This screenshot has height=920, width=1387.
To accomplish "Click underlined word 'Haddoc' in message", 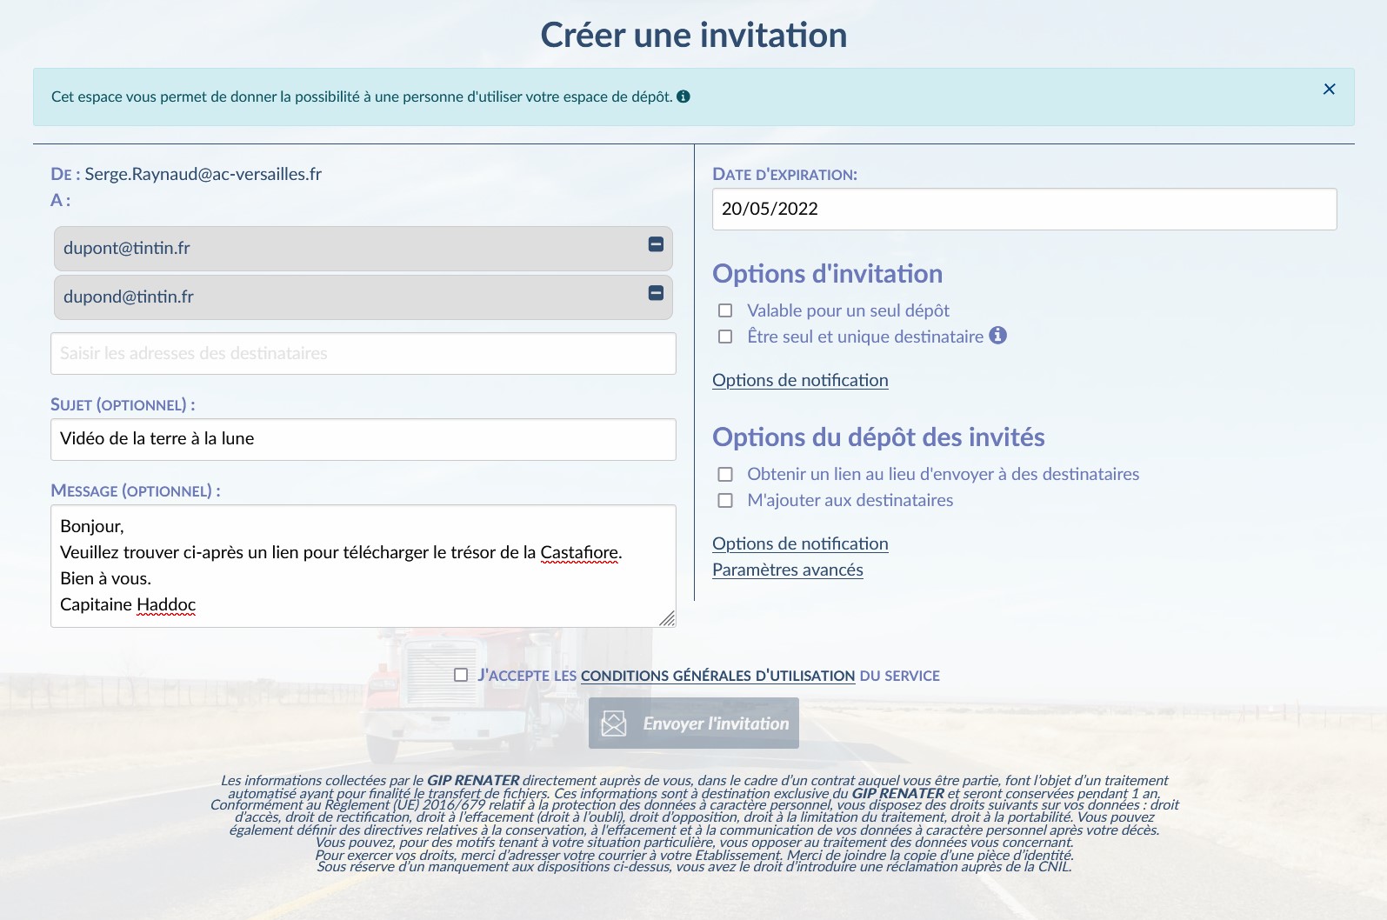I will pyautogui.click(x=166, y=604).
